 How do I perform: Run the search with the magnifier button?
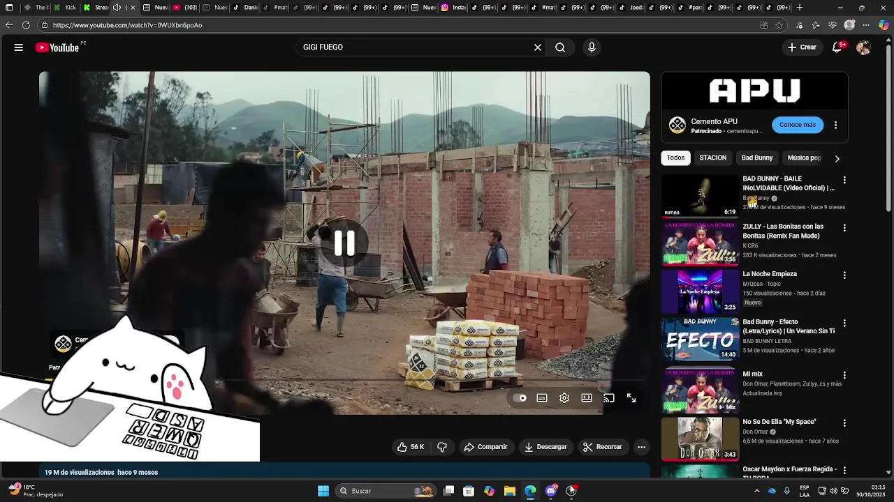click(x=560, y=47)
